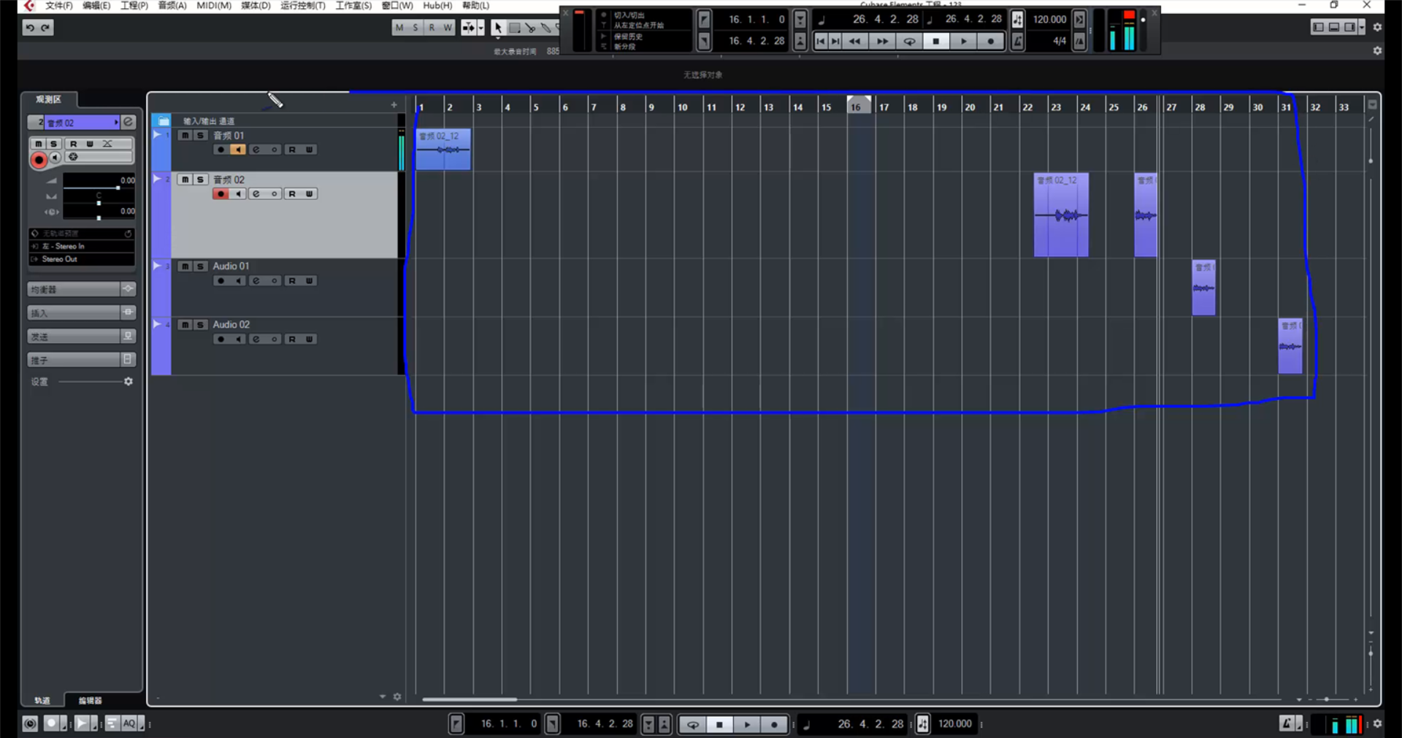Click the Undo arrow in the toolbar
The width and height of the screenshot is (1402, 738).
[30, 28]
